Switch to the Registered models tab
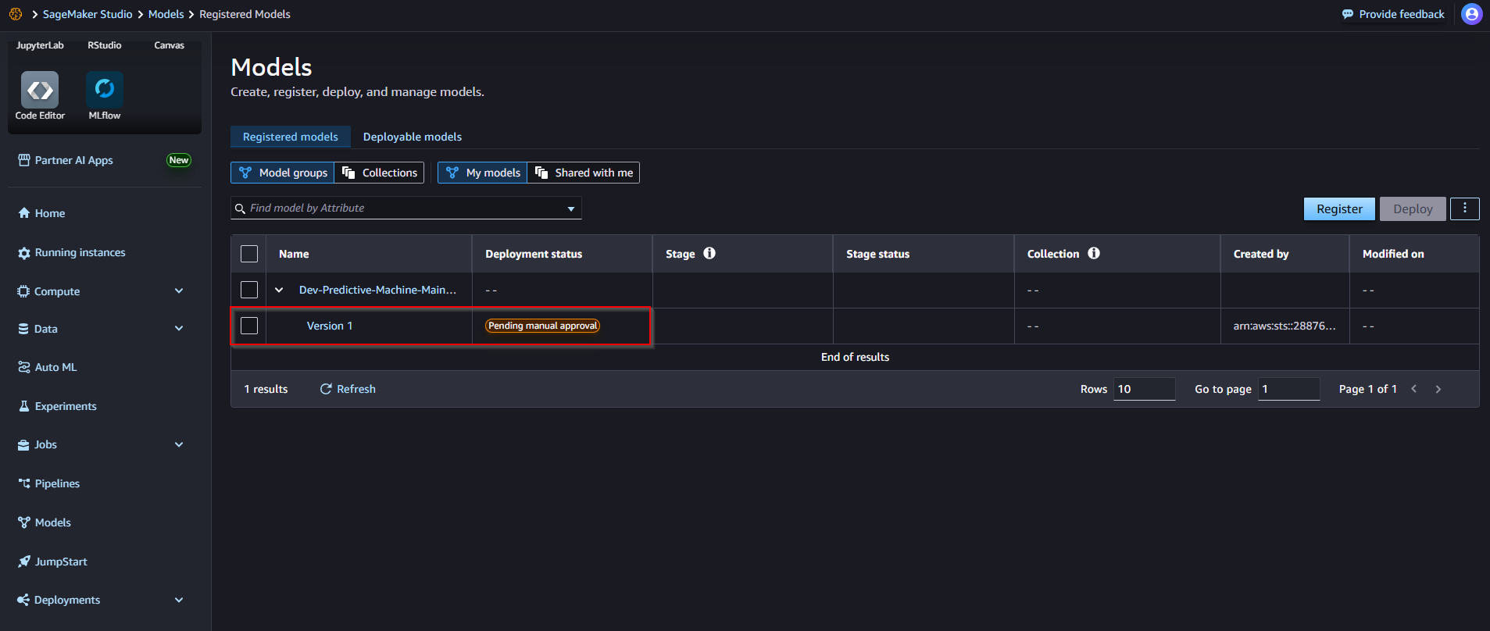Viewport: 1490px width, 631px height. pos(291,137)
